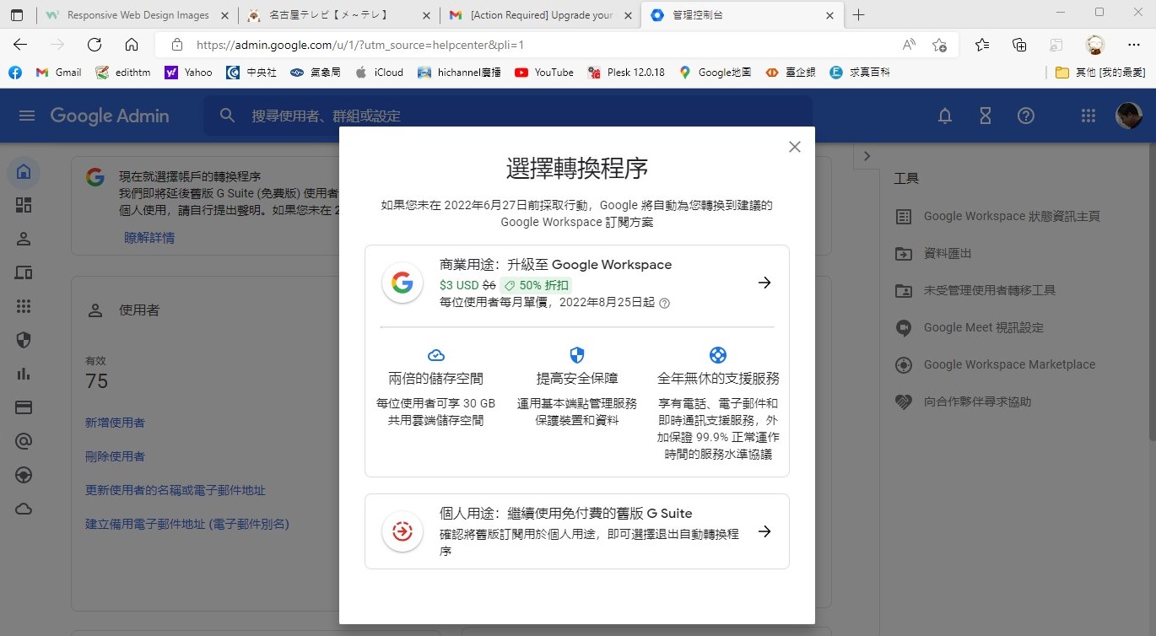Choose 商業用途 upgrade to Google Workspace arrow

pyautogui.click(x=764, y=283)
